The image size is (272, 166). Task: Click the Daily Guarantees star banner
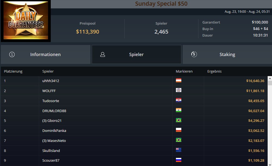(26, 21)
